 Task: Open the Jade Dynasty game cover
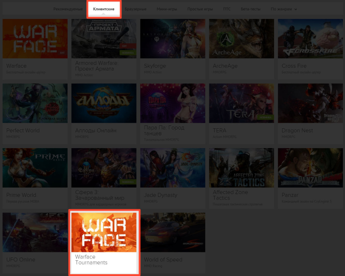[x=172, y=168]
